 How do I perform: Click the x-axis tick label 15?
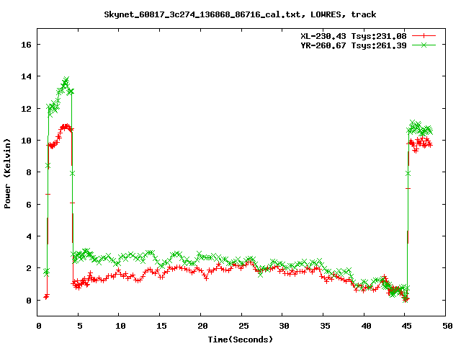coord(161,326)
